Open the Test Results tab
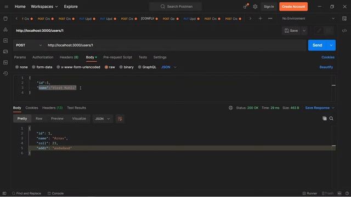The image size is (351, 197). point(77,108)
